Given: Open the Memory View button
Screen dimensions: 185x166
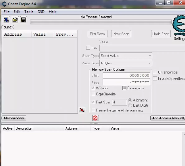Looking at the screenshot, I should click(14, 118).
